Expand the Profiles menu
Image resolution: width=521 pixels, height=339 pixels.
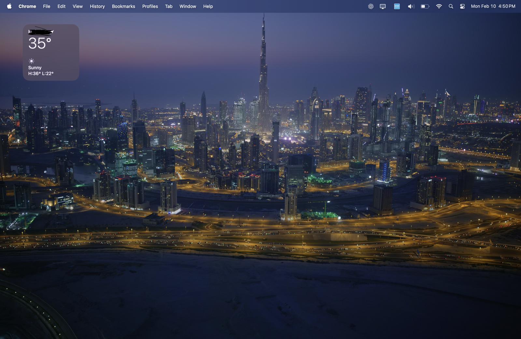pyautogui.click(x=150, y=6)
